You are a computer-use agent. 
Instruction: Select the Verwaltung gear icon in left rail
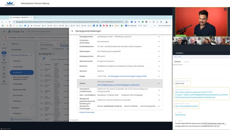(4, 81)
